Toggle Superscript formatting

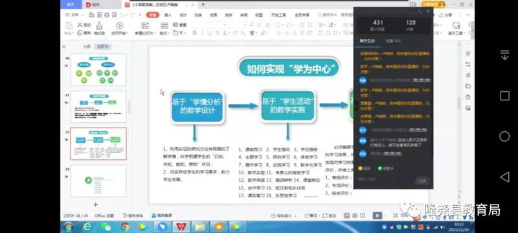click(x=235, y=32)
